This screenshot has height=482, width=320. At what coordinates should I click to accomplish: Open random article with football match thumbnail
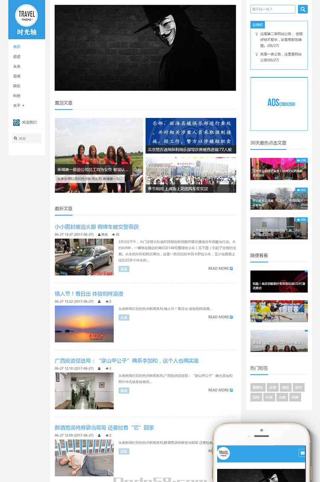tap(279, 311)
